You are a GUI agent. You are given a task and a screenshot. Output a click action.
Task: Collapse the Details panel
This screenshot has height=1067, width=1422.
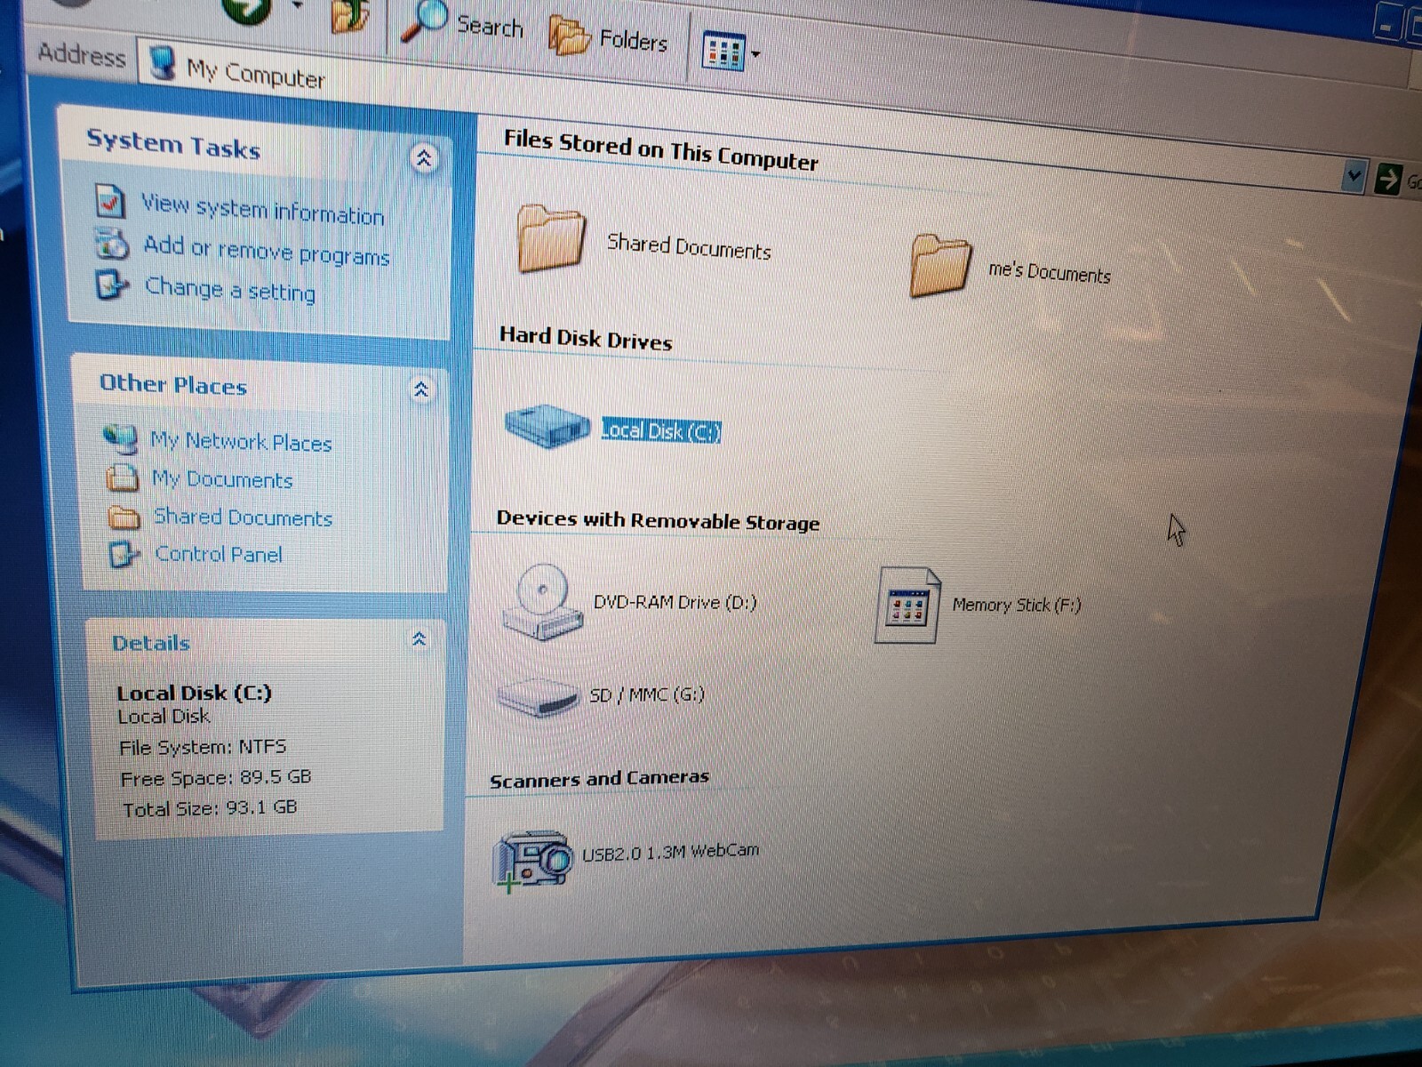[x=419, y=639]
